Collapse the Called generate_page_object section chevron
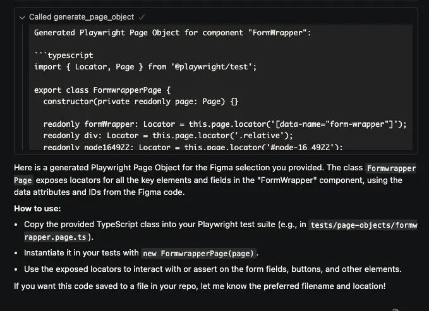429x311 pixels. tap(22, 18)
